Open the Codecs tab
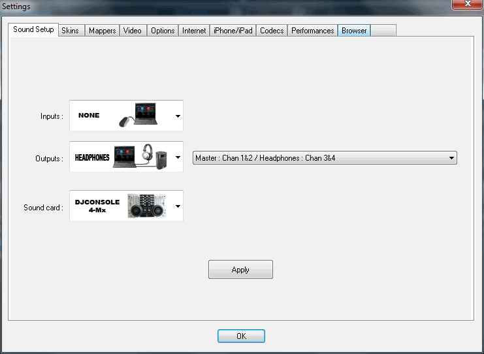This screenshot has height=354, width=484. tap(272, 31)
